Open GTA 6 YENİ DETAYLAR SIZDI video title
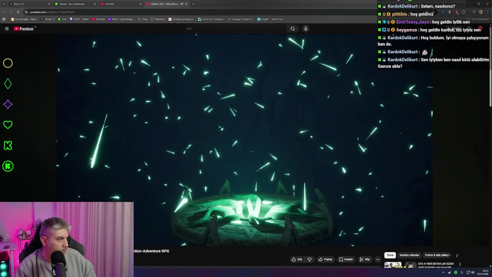This screenshot has width=492, height=277. tap(435, 265)
